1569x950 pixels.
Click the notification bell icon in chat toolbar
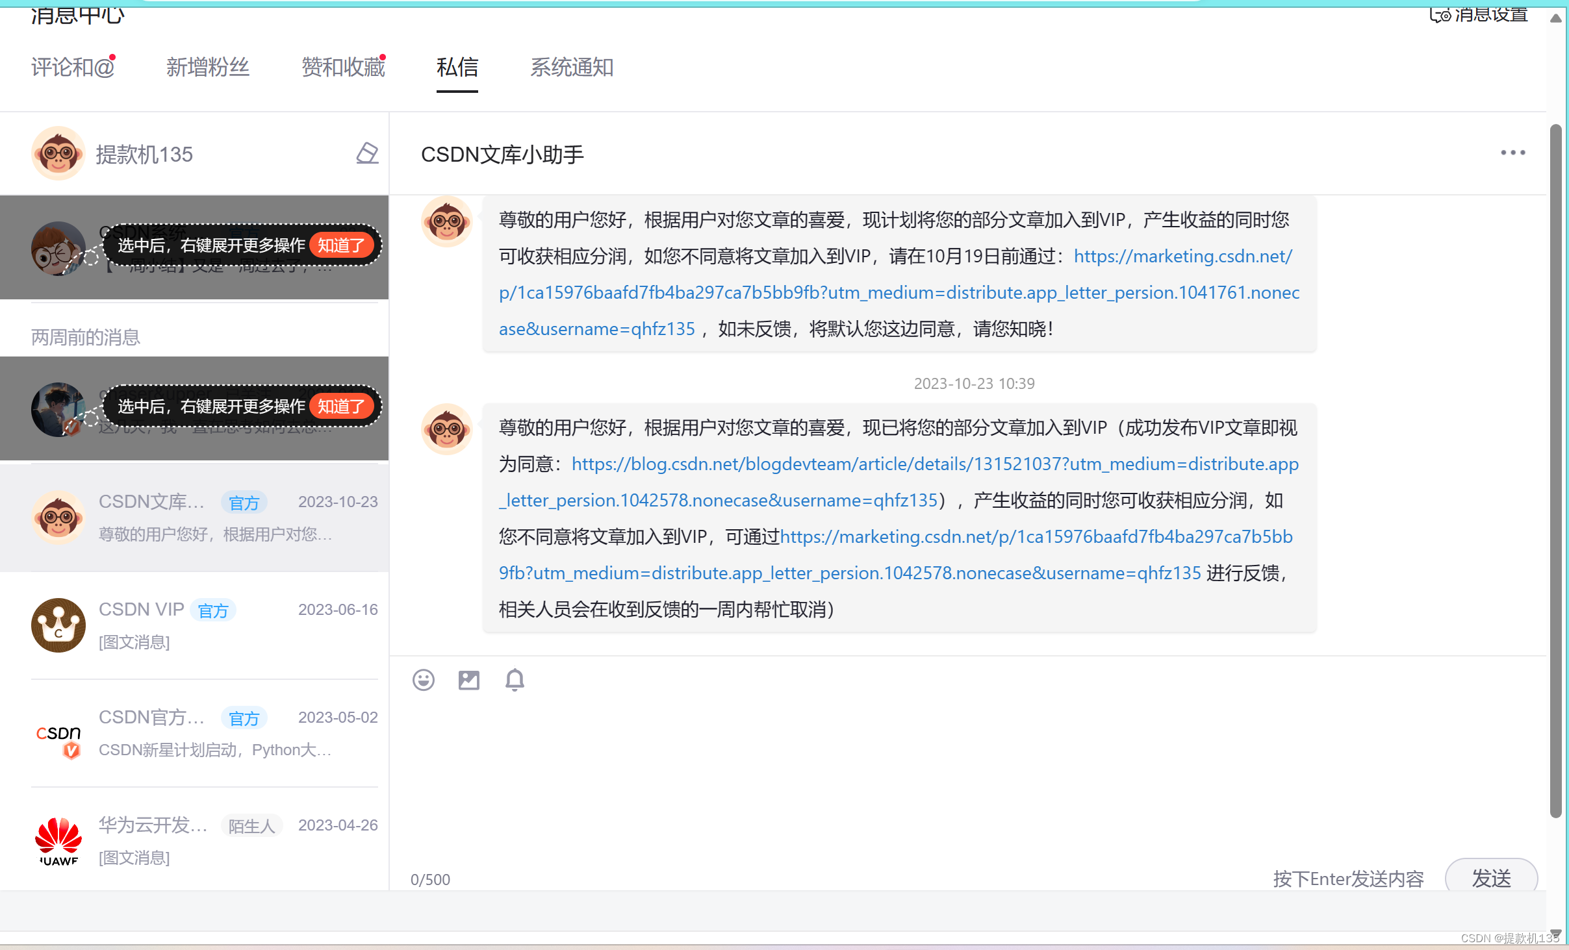point(514,679)
